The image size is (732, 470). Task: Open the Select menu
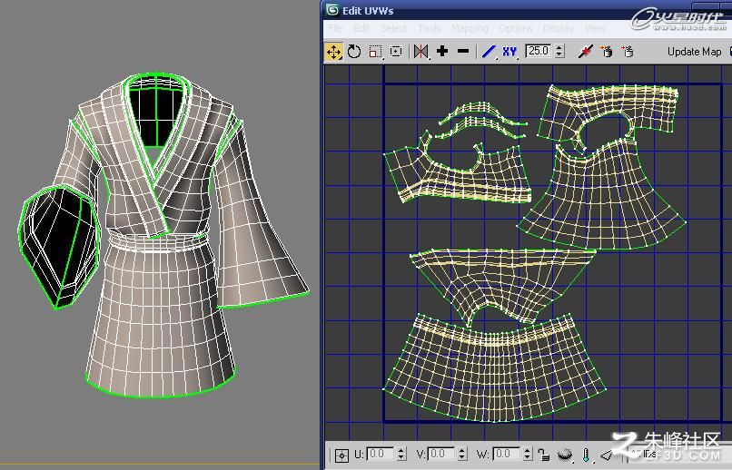click(393, 28)
